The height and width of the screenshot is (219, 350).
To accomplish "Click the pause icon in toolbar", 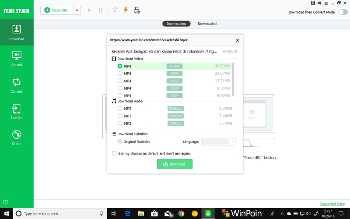I will click(101, 10).
